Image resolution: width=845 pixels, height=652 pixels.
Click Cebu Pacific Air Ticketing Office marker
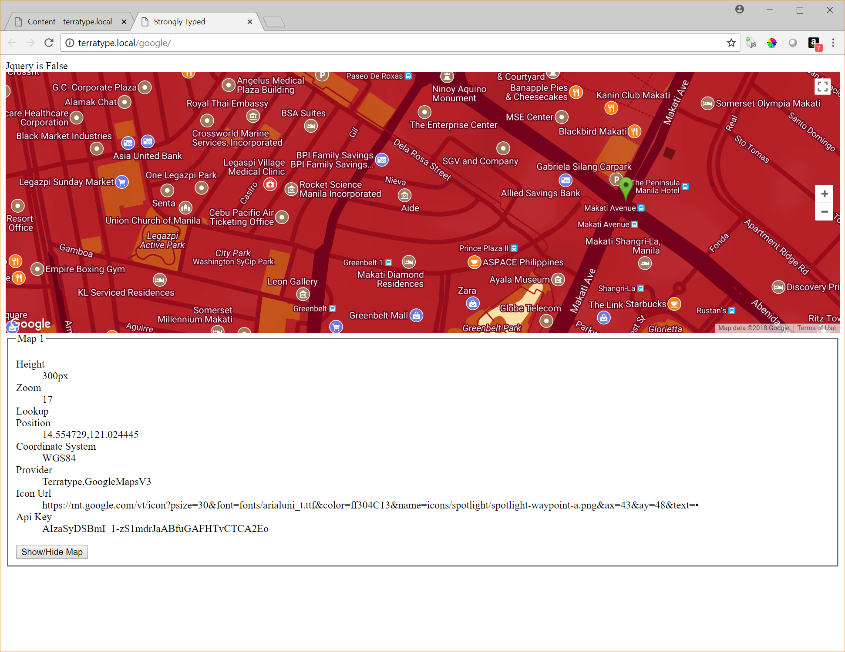282,217
